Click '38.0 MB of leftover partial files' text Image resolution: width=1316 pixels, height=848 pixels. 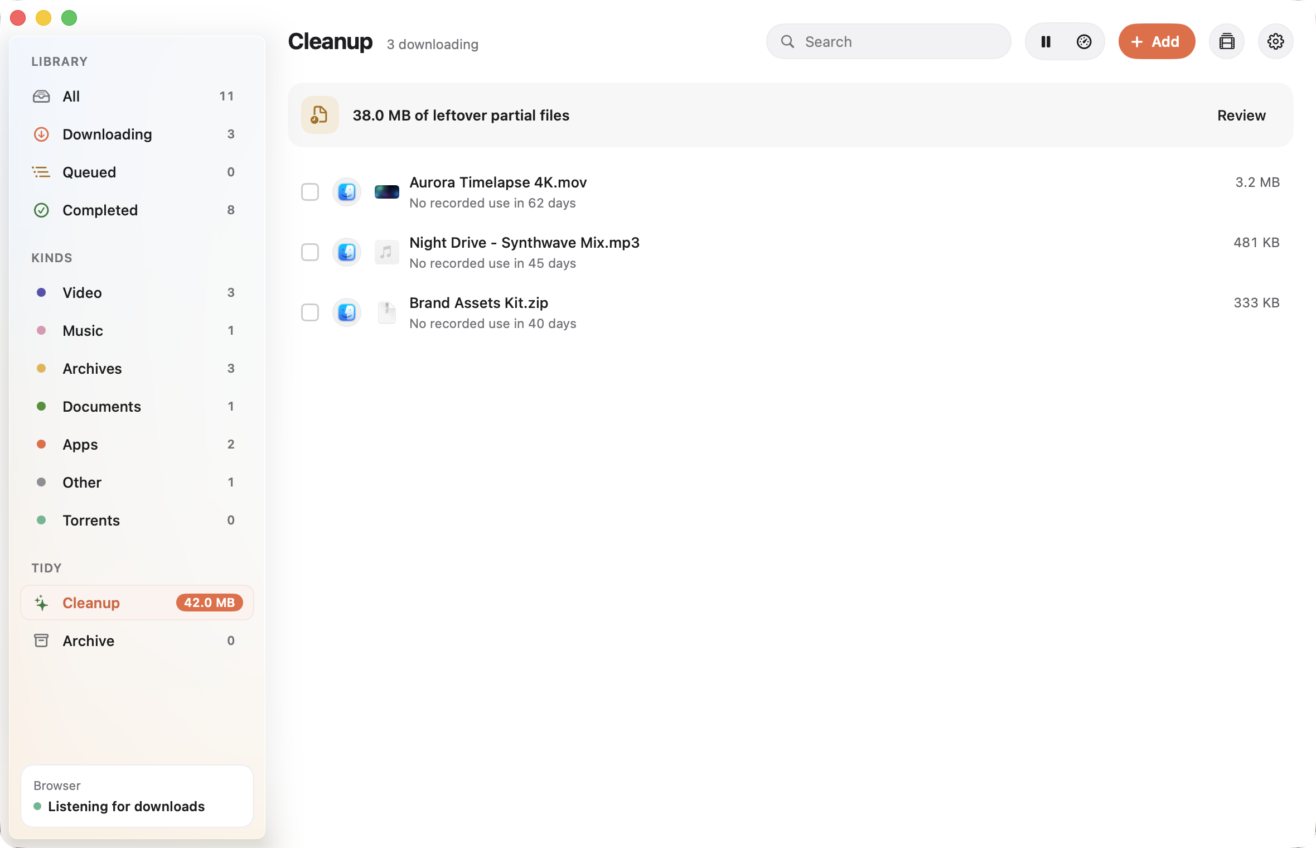pyautogui.click(x=461, y=115)
